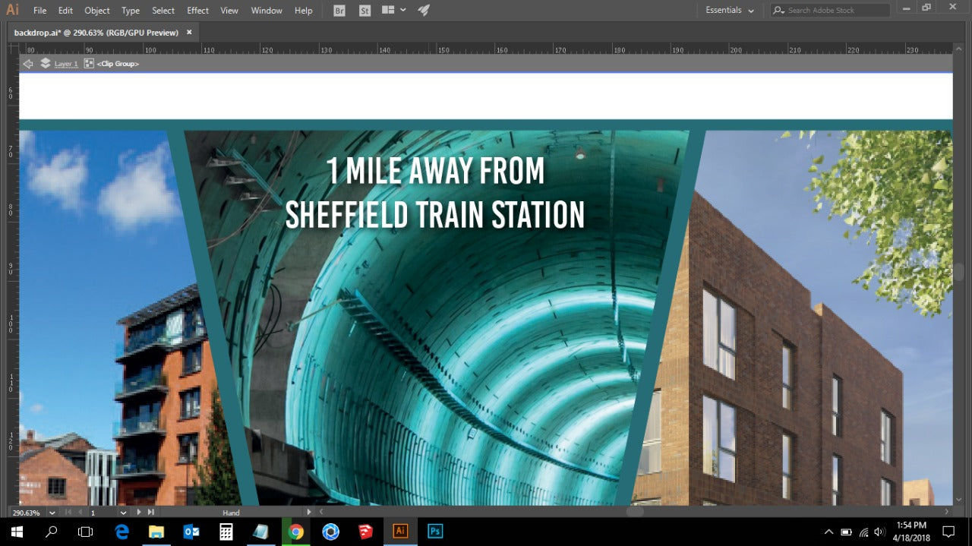Click the <Clip Group> breadcrumb label

tap(118, 64)
